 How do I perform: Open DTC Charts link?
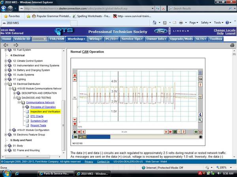37,116
